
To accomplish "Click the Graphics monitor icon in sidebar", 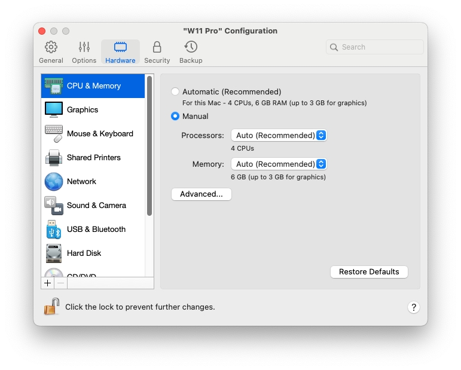I will (x=54, y=110).
